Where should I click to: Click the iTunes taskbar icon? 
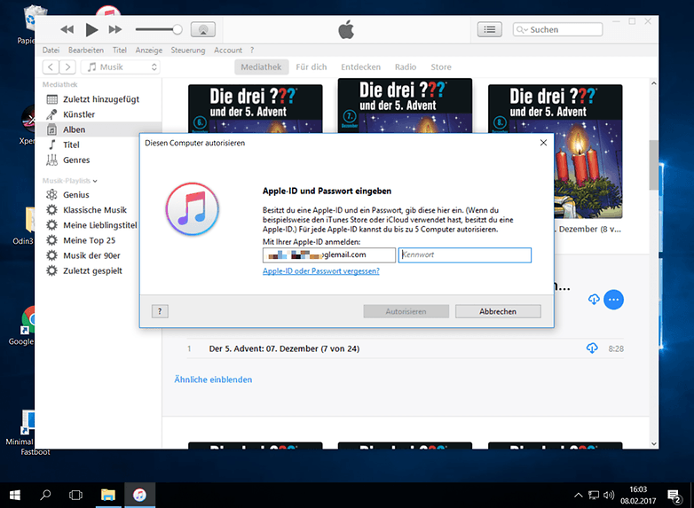[140, 496]
